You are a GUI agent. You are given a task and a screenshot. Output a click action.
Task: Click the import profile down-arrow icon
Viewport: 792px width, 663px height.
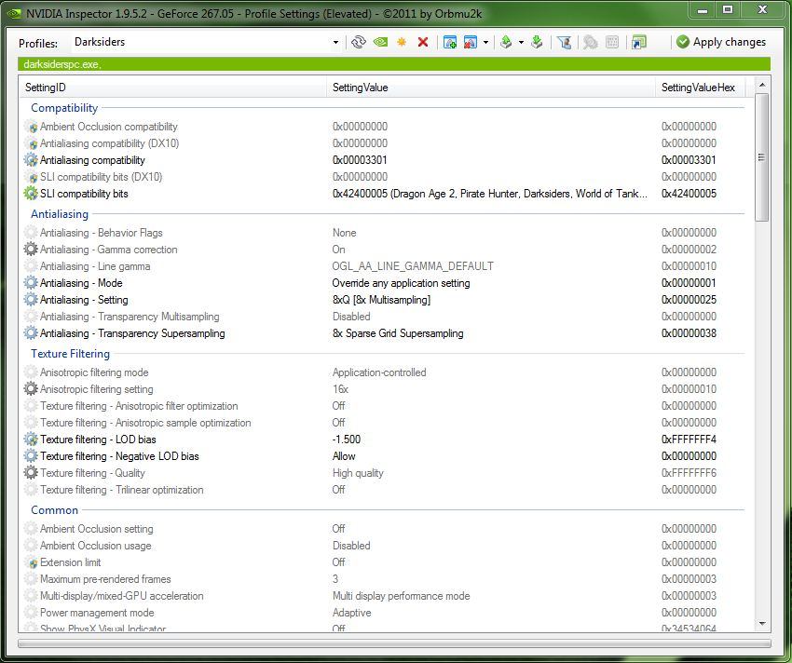(537, 43)
